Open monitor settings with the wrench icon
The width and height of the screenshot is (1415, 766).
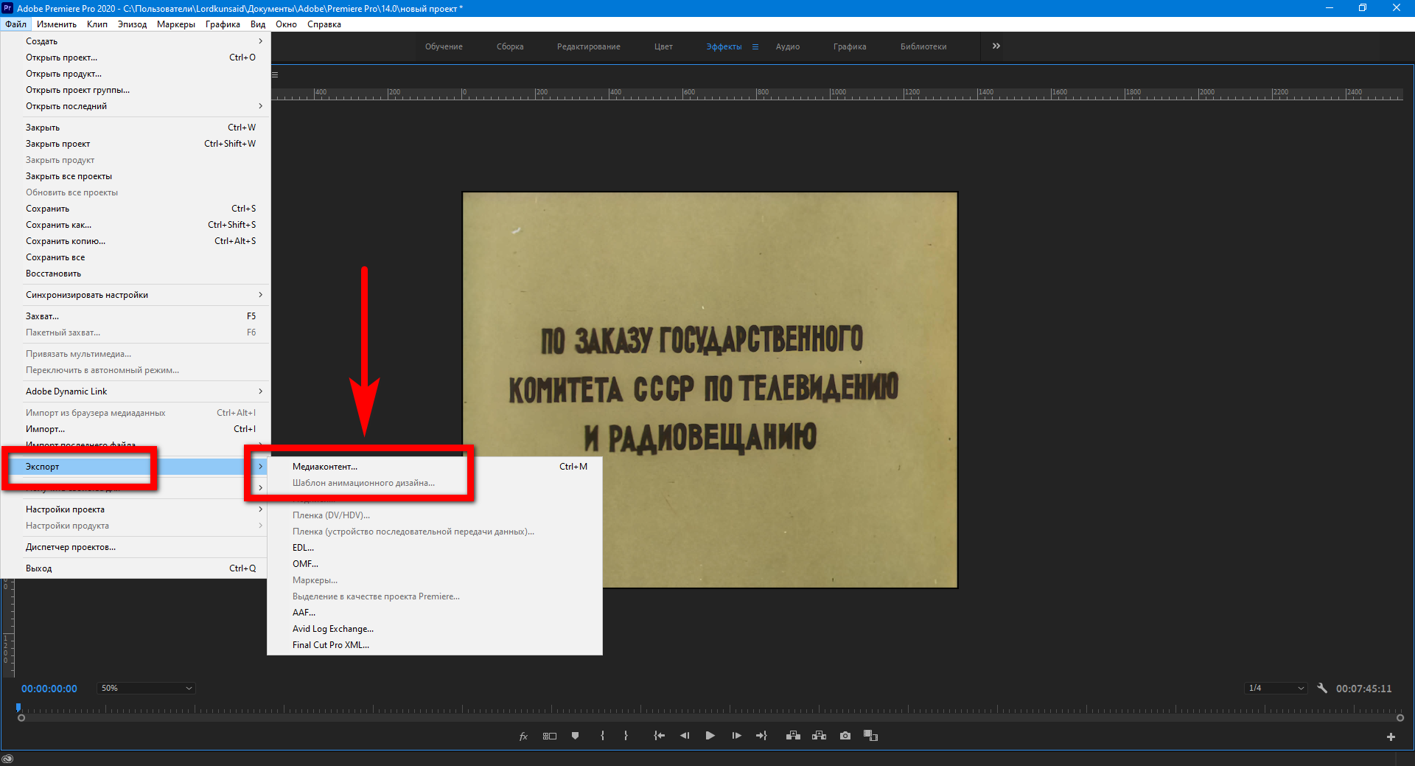[x=1322, y=688]
